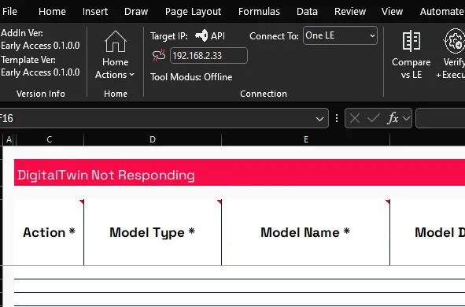465x307 pixels.
Task: Click the formula bar input area
Action: point(441,118)
